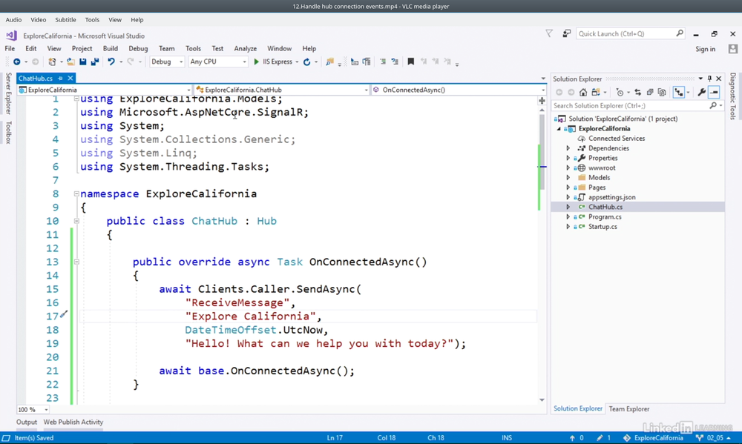
Task: Click the Show All Files icon
Action: pyautogui.click(x=662, y=92)
